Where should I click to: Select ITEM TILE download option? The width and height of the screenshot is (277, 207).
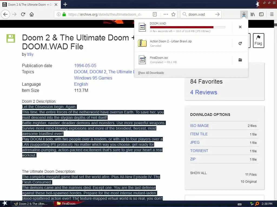click(199, 134)
